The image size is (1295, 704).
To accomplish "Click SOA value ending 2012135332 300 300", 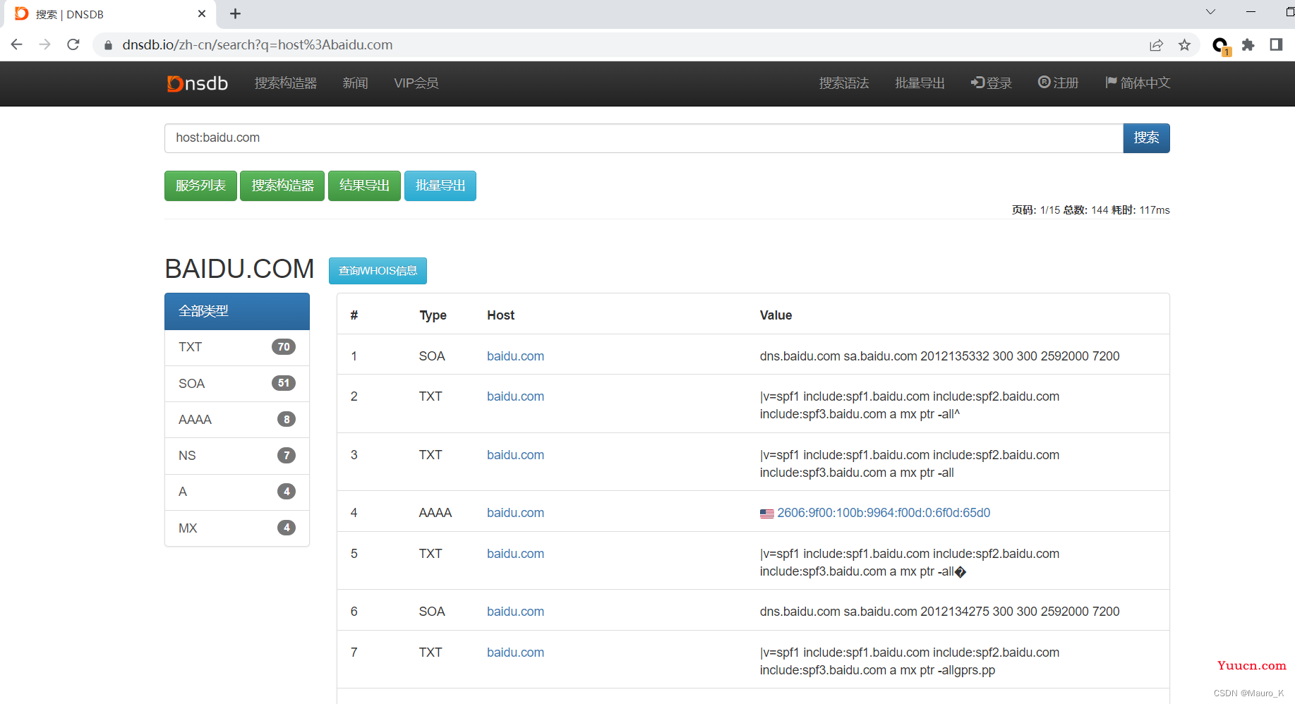I will [939, 356].
